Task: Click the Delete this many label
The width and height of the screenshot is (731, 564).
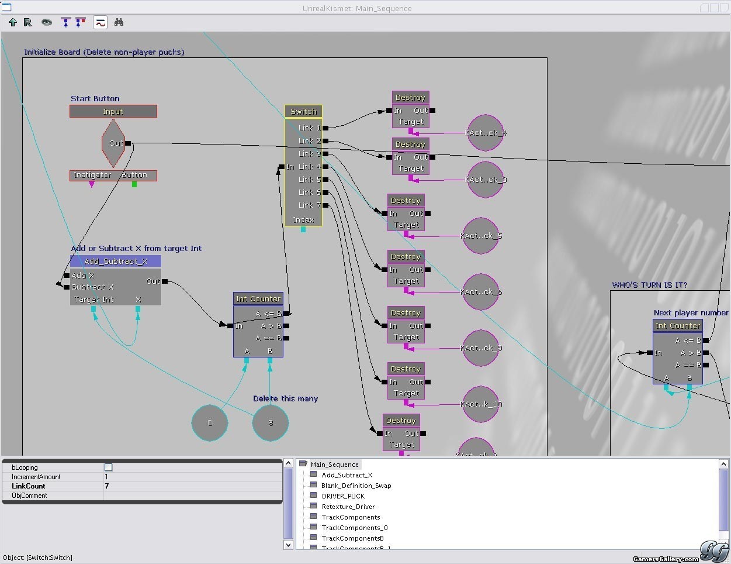Action: [285, 398]
